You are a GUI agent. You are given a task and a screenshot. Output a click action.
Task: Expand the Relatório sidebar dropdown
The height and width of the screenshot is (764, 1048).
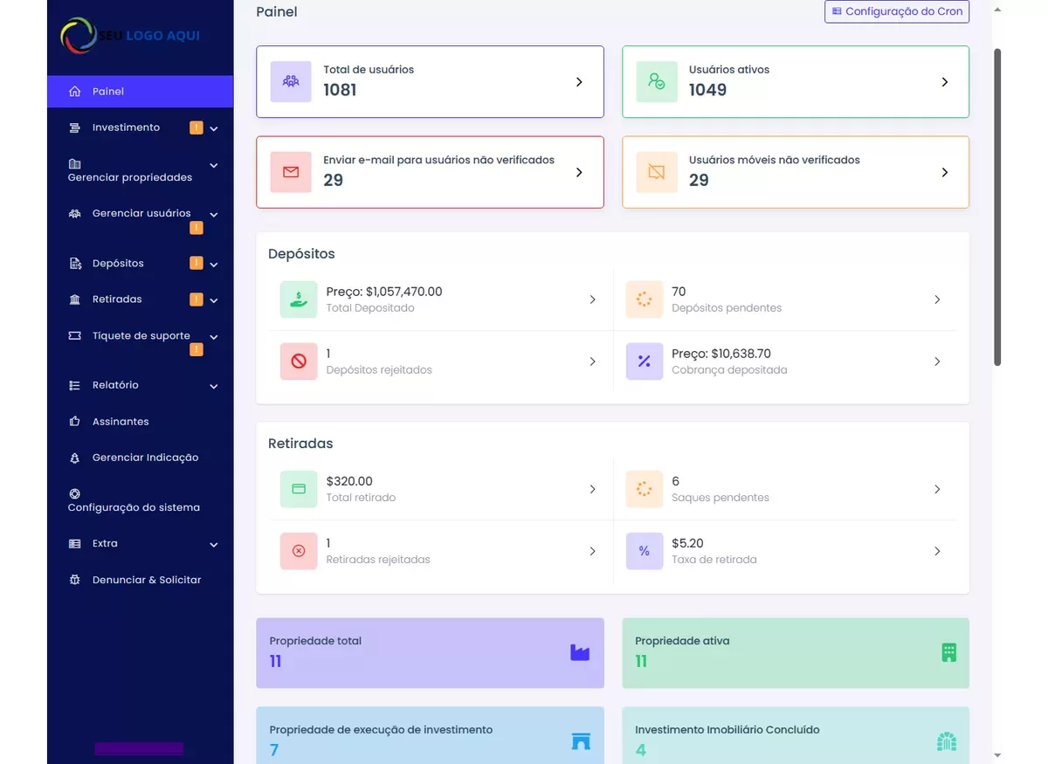click(x=214, y=386)
